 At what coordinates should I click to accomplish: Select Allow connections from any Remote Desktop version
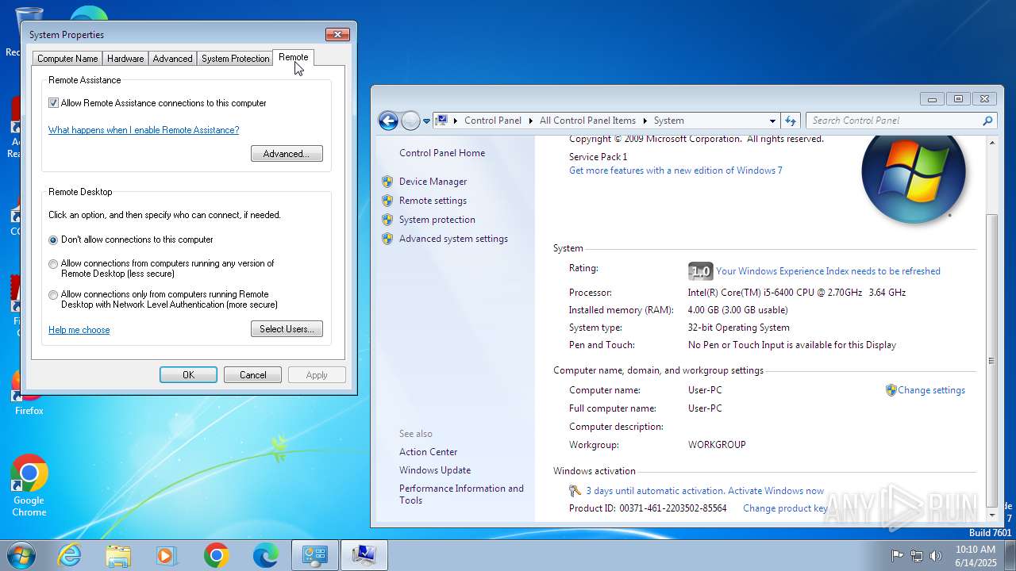[53, 264]
